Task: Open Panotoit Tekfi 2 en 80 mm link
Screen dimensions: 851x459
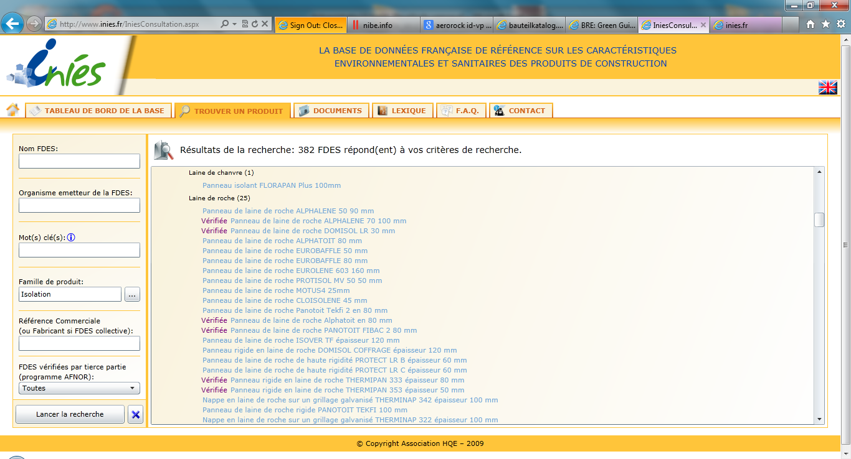Action: [x=295, y=310]
